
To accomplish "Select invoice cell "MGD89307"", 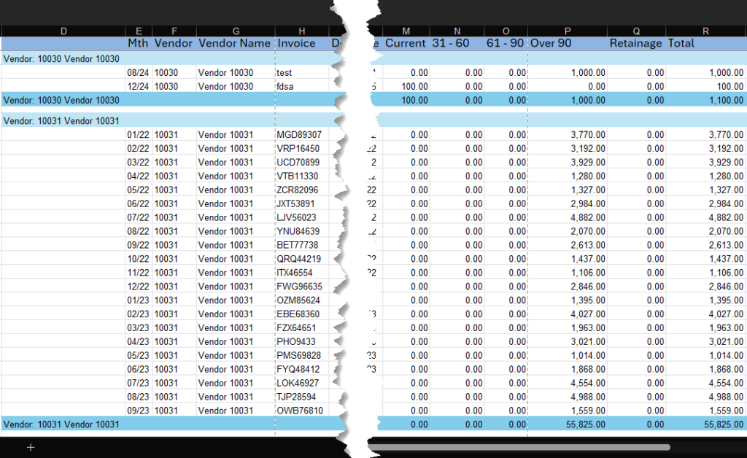I will pyautogui.click(x=302, y=135).
